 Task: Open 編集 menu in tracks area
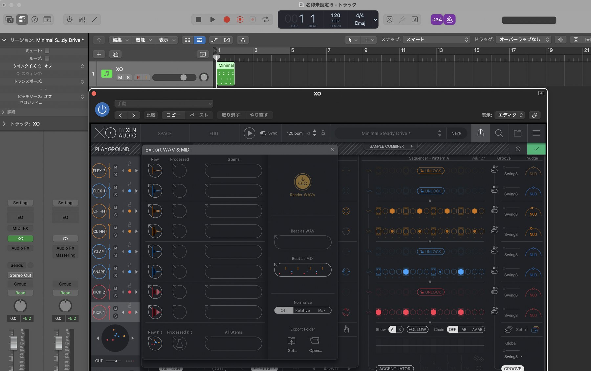[x=120, y=40]
